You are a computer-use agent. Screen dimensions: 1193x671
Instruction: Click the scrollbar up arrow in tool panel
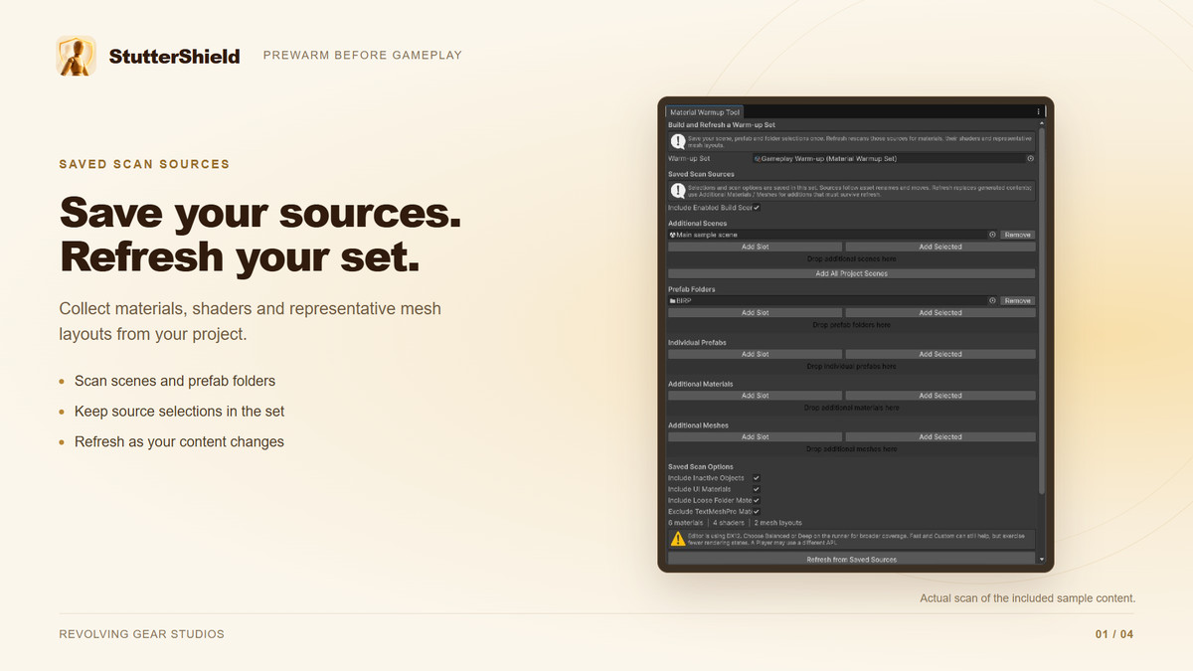(x=1042, y=124)
